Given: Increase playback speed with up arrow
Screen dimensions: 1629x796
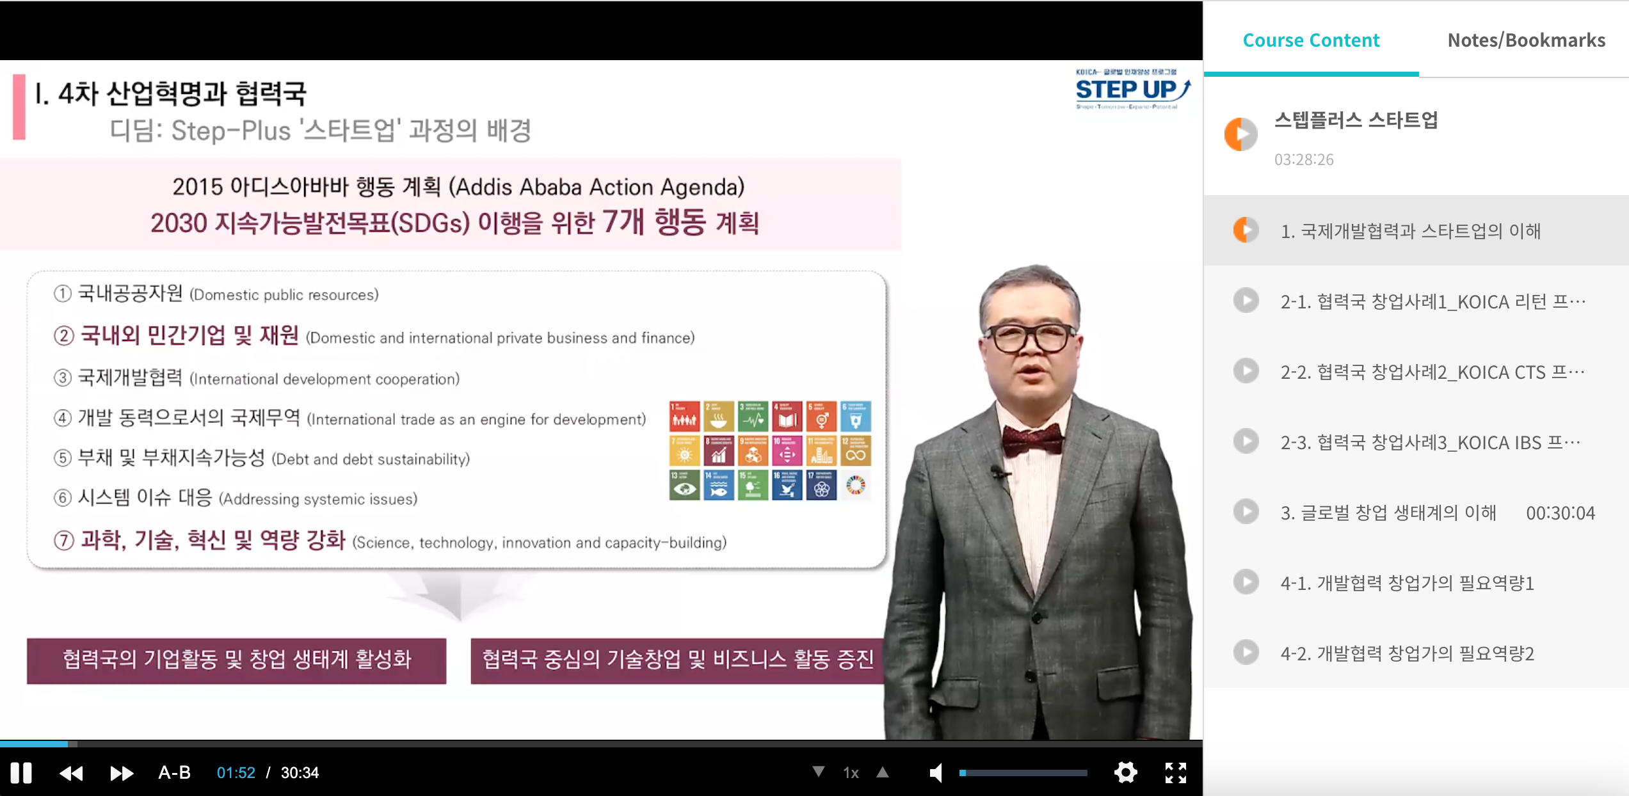Looking at the screenshot, I should (x=883, y=772).
